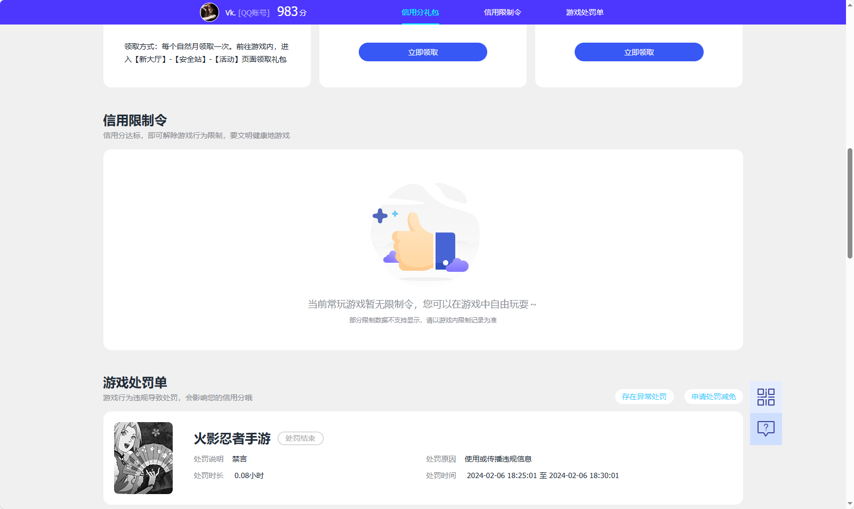Click the 游戏处罚单 section heading
The width and height of the screenshot is (854, 509).
135,383
